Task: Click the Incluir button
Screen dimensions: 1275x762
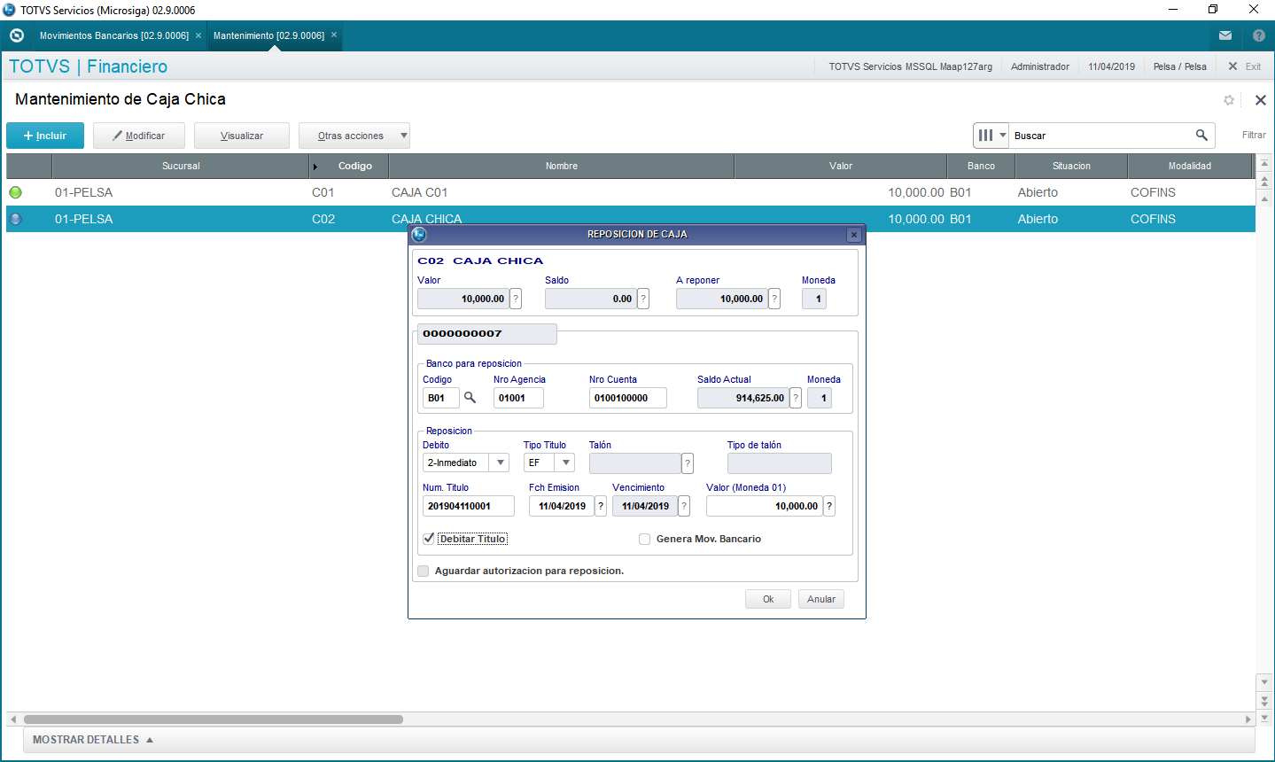Action: pos(45,136)
